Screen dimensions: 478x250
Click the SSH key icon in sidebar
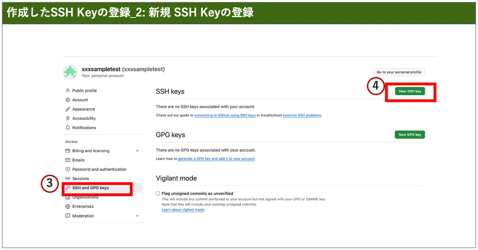68,188
